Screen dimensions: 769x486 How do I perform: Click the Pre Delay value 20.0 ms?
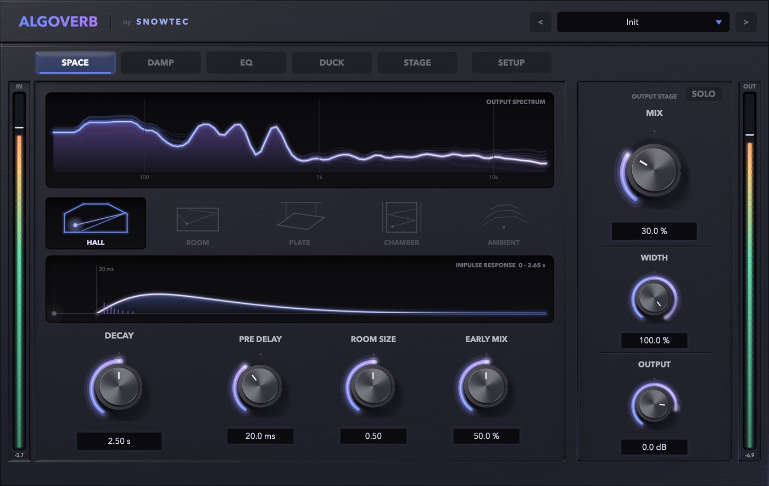click(x=260, y=436)
